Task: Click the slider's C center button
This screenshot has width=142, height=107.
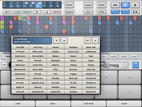Action: (x=125, y=65)
